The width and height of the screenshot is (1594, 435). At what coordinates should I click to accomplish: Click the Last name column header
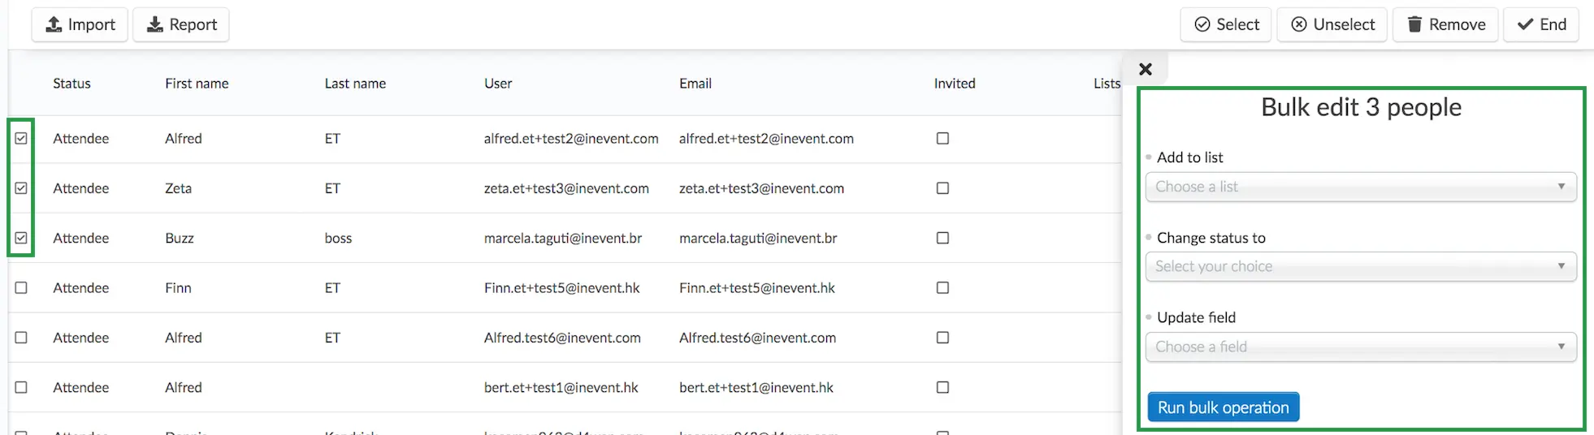pyautogui.click(x=355, y=84)
